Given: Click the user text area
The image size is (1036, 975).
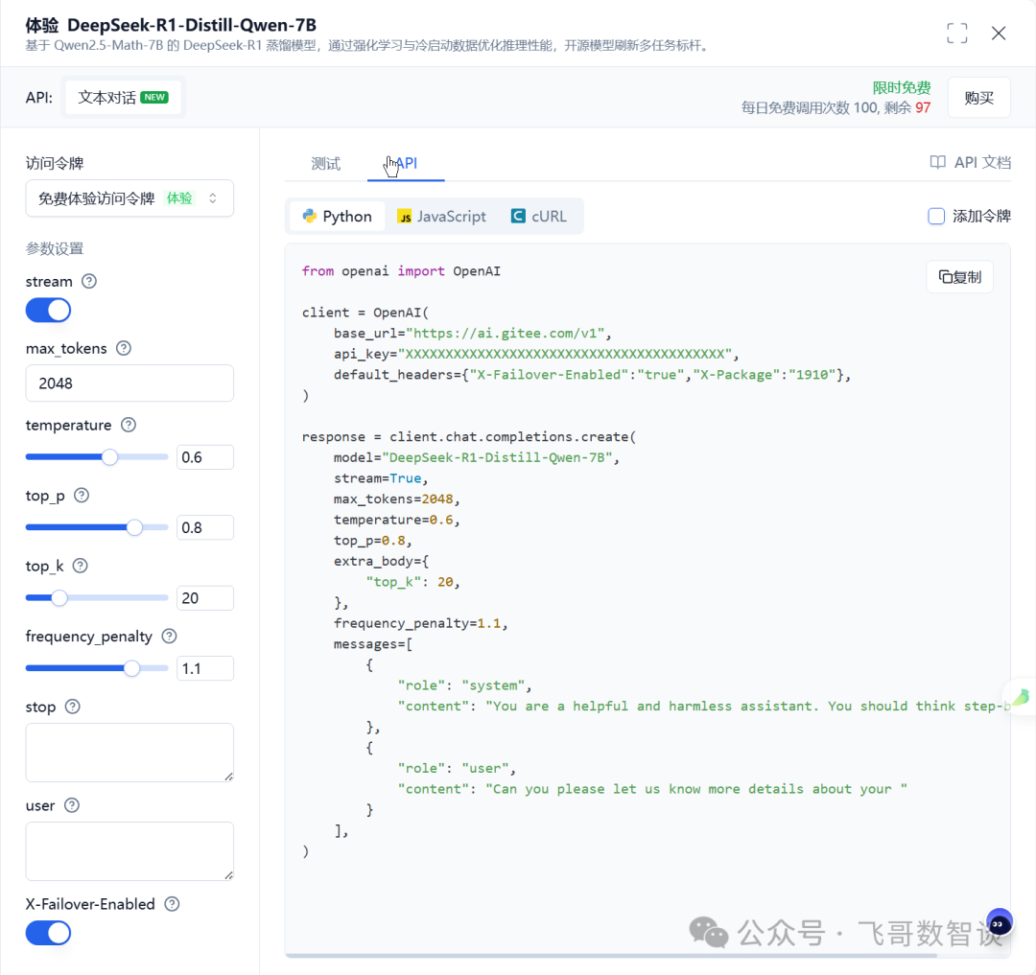Looking at the screenshot, I should [x=129, y=851].
